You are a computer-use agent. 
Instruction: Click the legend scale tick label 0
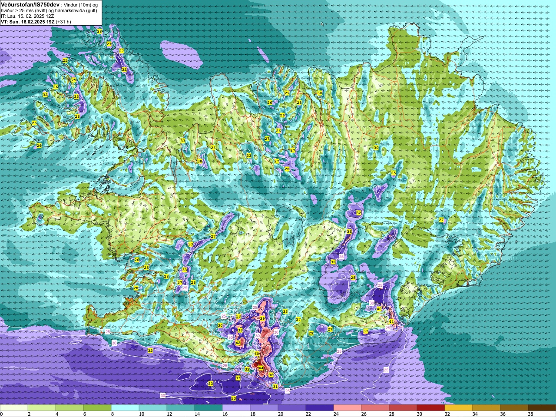(x=1, y=414)
